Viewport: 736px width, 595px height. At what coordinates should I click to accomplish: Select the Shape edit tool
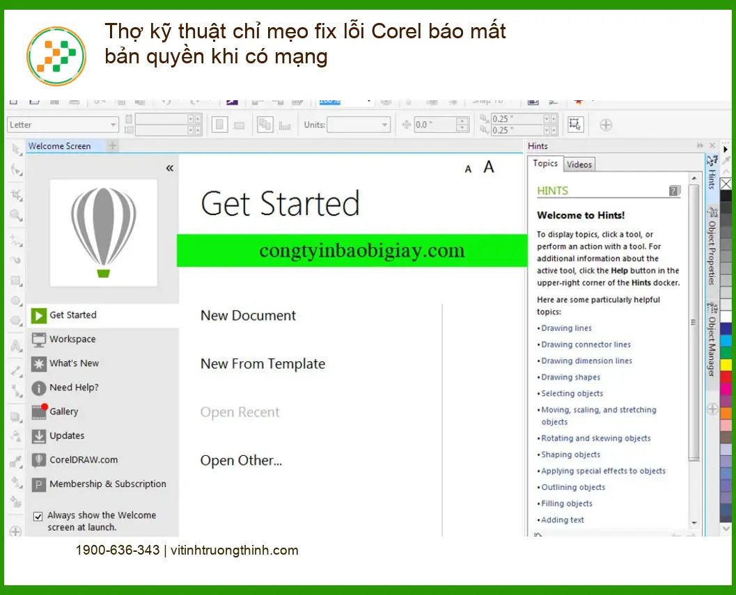17,170
